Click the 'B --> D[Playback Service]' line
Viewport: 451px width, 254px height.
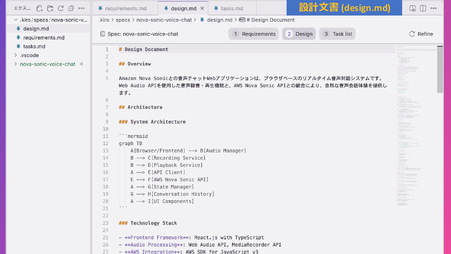pyautogui.click(x=167, y=165)
